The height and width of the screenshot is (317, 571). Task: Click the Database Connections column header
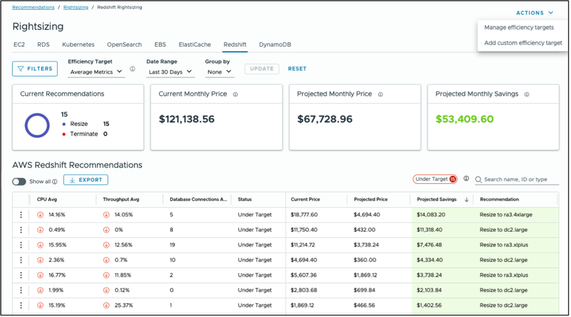198,200
